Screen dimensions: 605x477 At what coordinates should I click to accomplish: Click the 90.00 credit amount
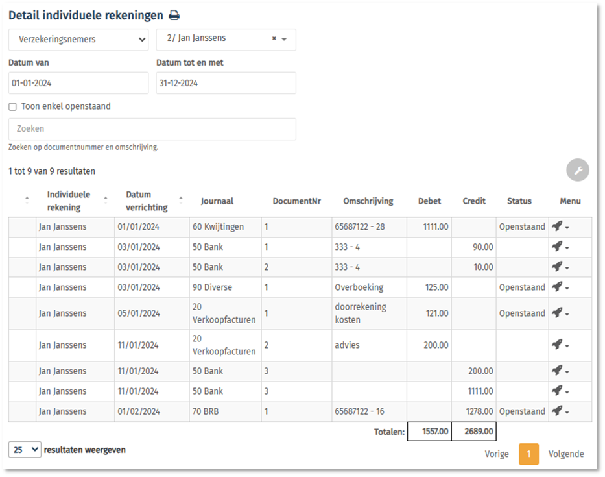(x=482, y=247)
